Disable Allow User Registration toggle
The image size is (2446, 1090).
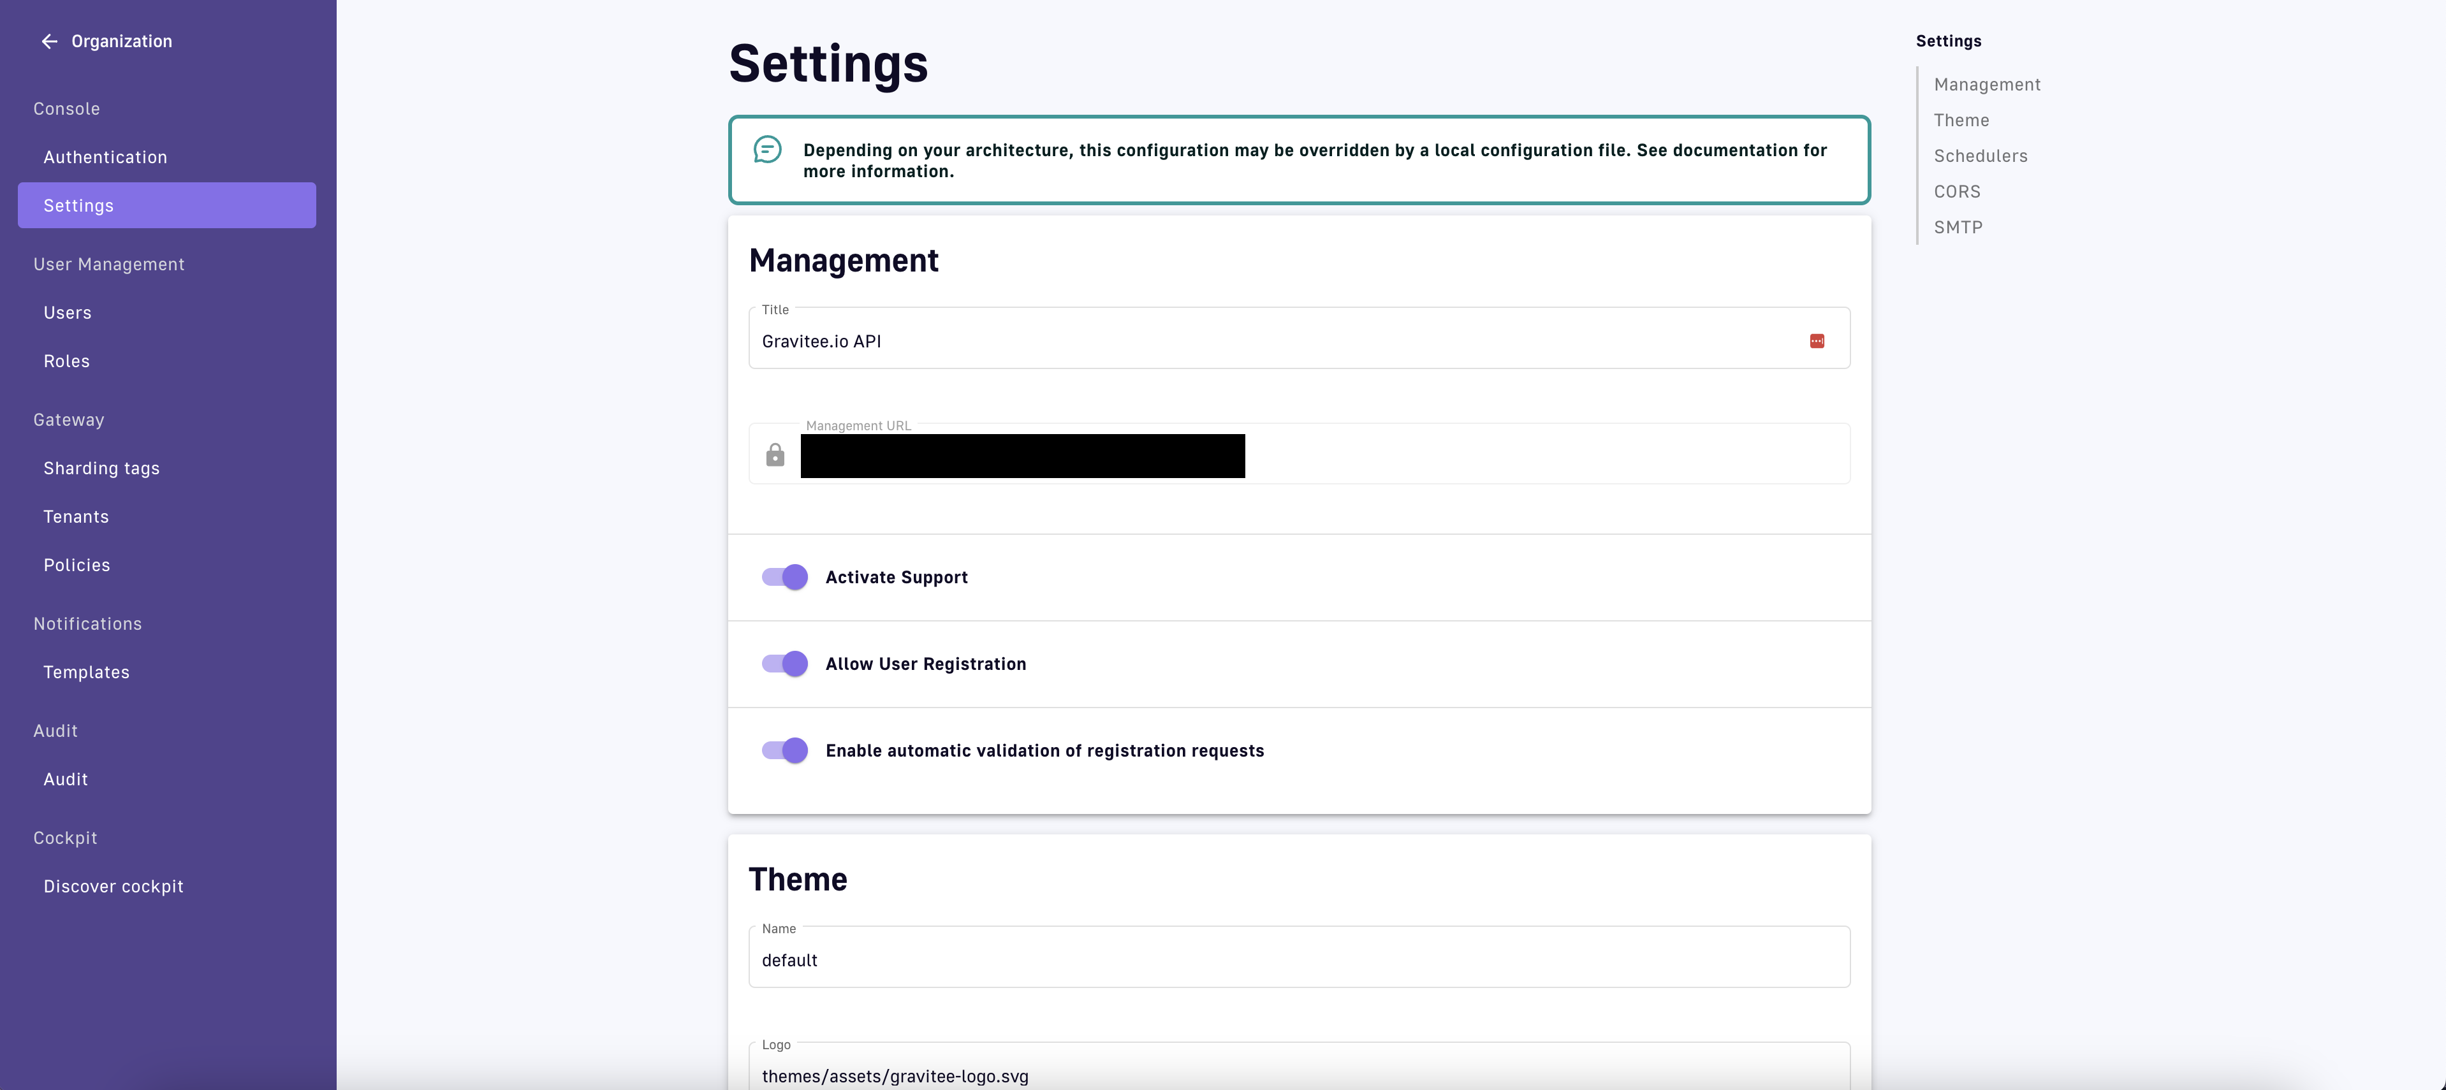pos(784,664)
